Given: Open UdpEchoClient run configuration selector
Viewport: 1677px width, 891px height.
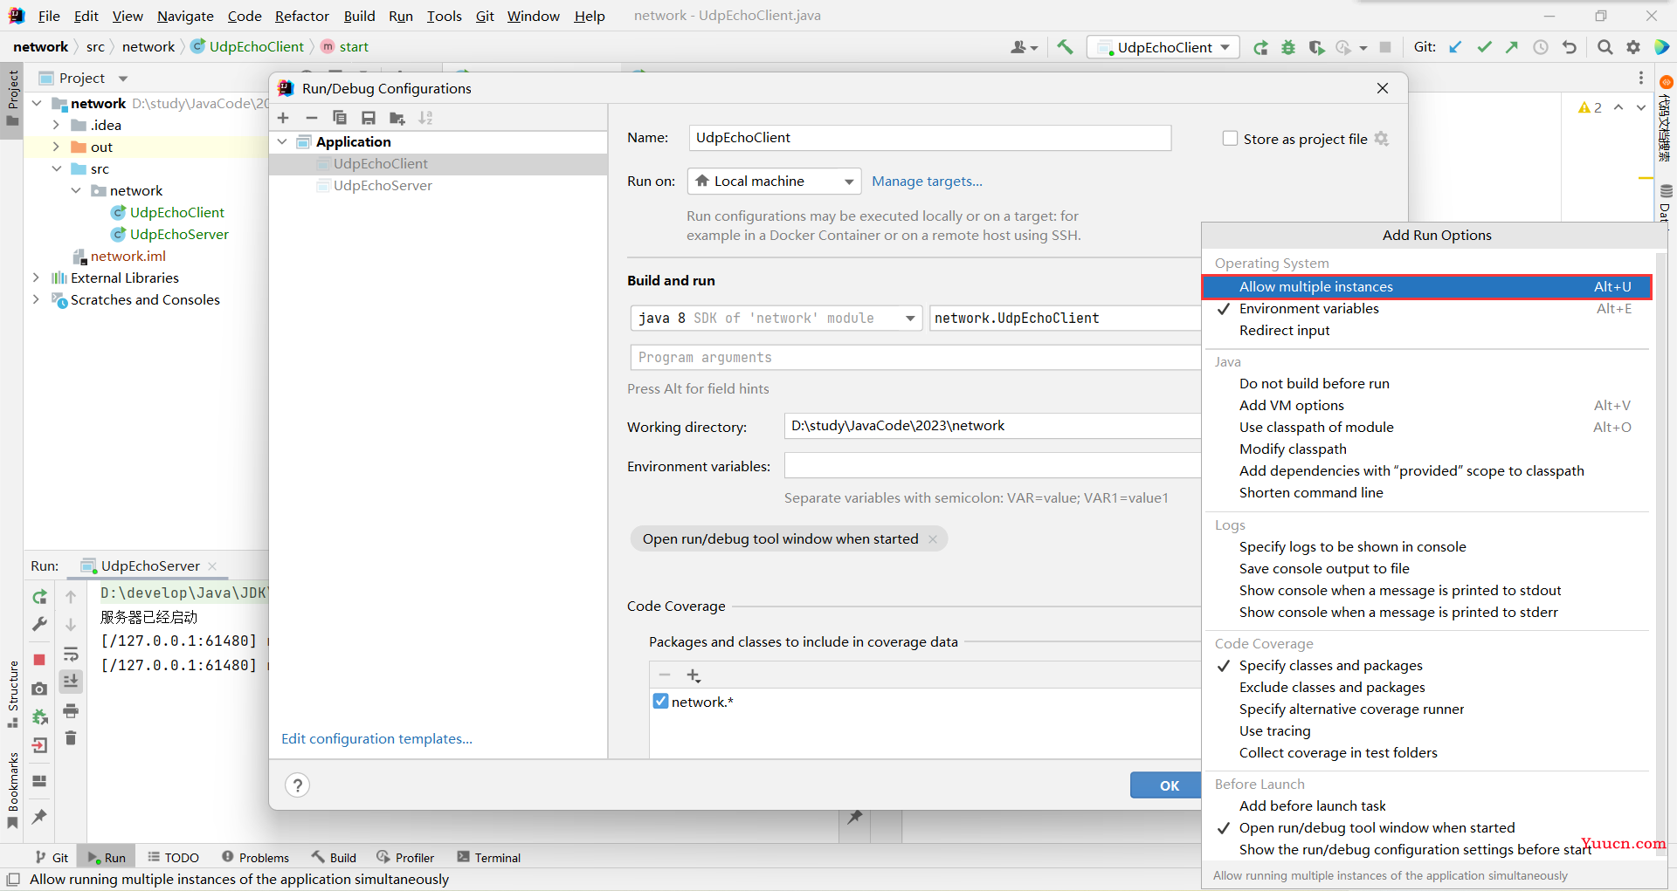Looking at the screenshot, I should point(1164,47).
